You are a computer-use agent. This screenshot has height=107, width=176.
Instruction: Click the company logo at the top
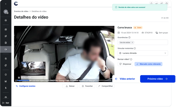click(16, 4)
